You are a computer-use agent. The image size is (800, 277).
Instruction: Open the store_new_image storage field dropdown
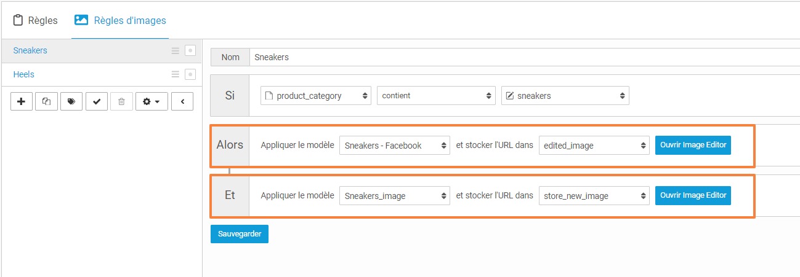[594, 196]
